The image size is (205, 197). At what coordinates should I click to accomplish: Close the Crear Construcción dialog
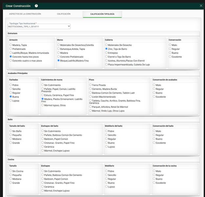pos(201,6)
